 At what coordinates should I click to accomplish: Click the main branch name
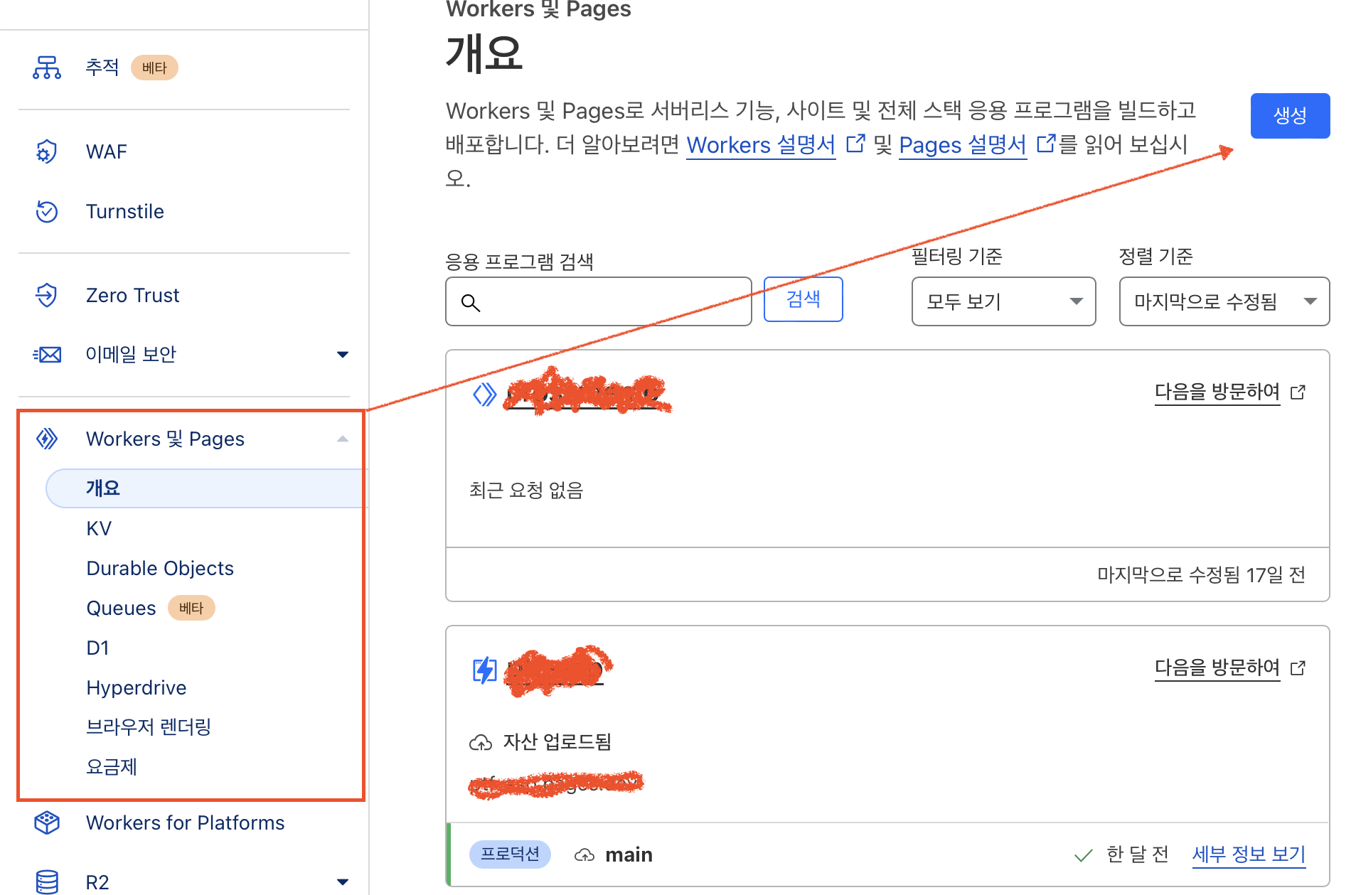coord(629,854)
